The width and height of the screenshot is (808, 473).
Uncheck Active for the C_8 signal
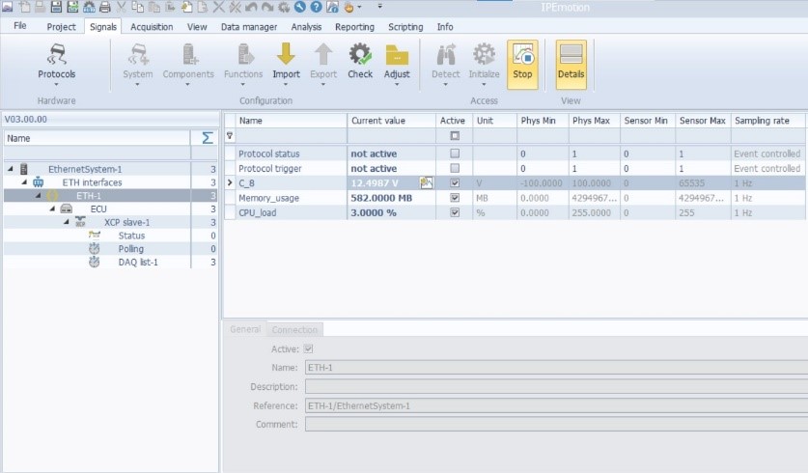tap(455, 182)
